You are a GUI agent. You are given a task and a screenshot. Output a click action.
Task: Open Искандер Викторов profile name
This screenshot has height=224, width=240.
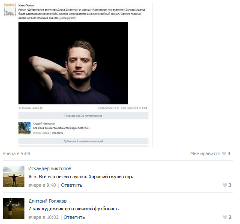(50, 168)
